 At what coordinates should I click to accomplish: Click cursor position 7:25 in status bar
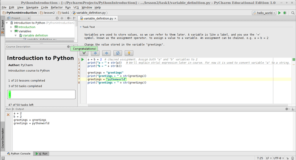click(x=260, y=158)
